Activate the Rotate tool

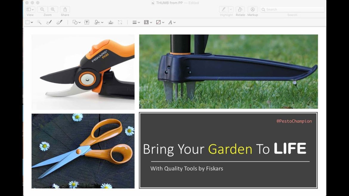coord(240,9)
